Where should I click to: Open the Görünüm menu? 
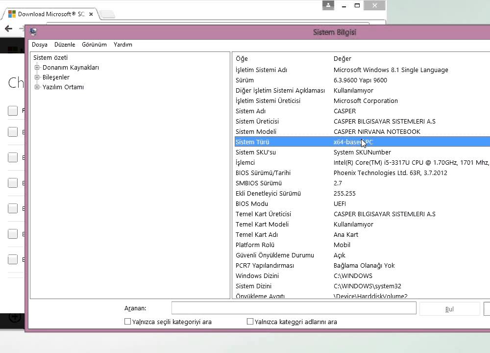tap(94, 45)
